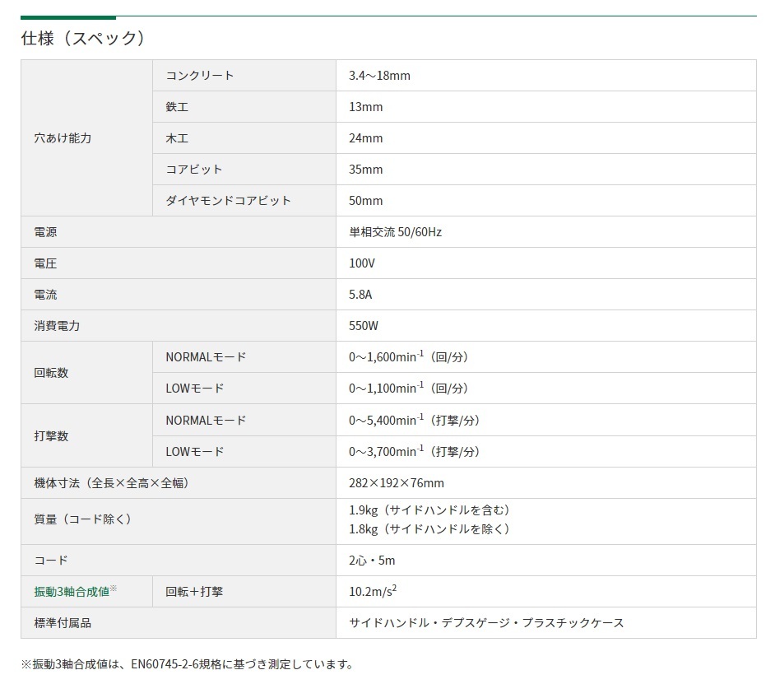Screen dimensions: 775x698
Task: Select the 550W power consumption value
Action: 364,326
